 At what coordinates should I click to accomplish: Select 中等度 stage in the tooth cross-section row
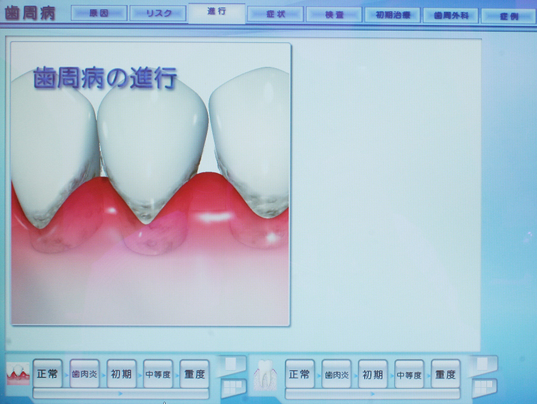pyautogui.click(x=409, y=374)
